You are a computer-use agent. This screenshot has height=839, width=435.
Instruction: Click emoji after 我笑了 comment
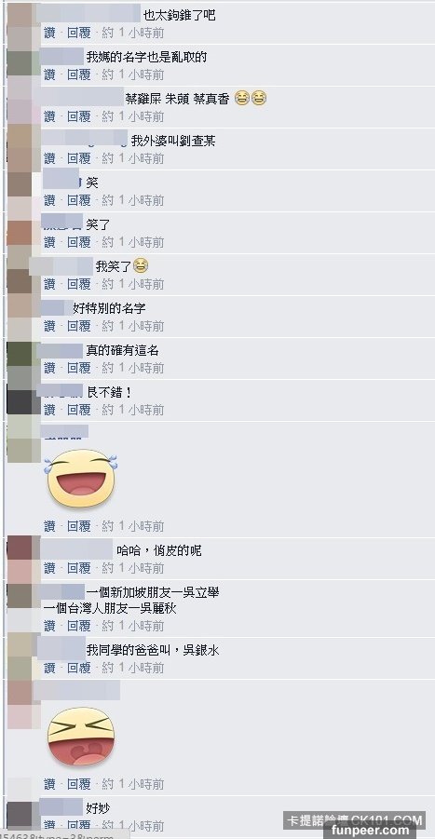tap(141, 265)
